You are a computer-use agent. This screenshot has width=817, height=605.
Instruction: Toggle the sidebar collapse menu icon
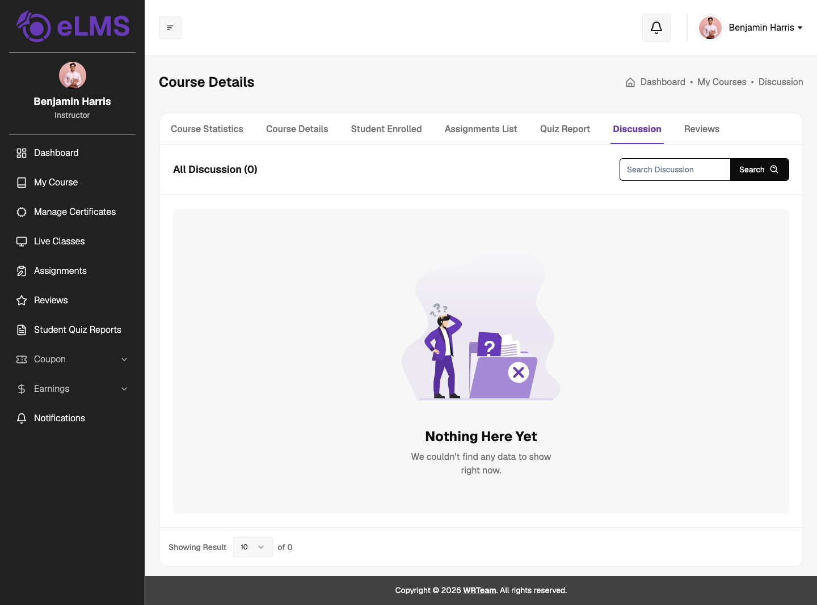170,28
